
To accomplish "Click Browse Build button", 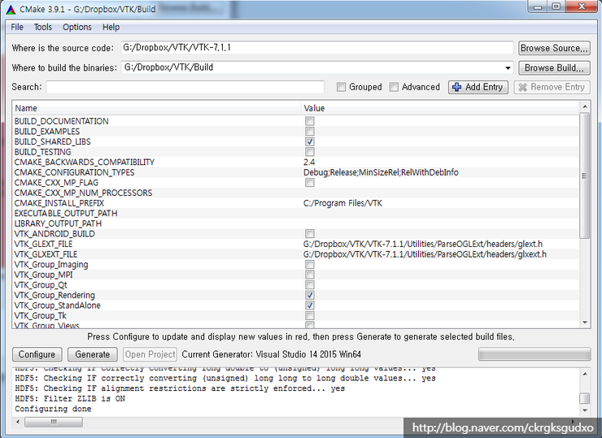I will 553,68.
